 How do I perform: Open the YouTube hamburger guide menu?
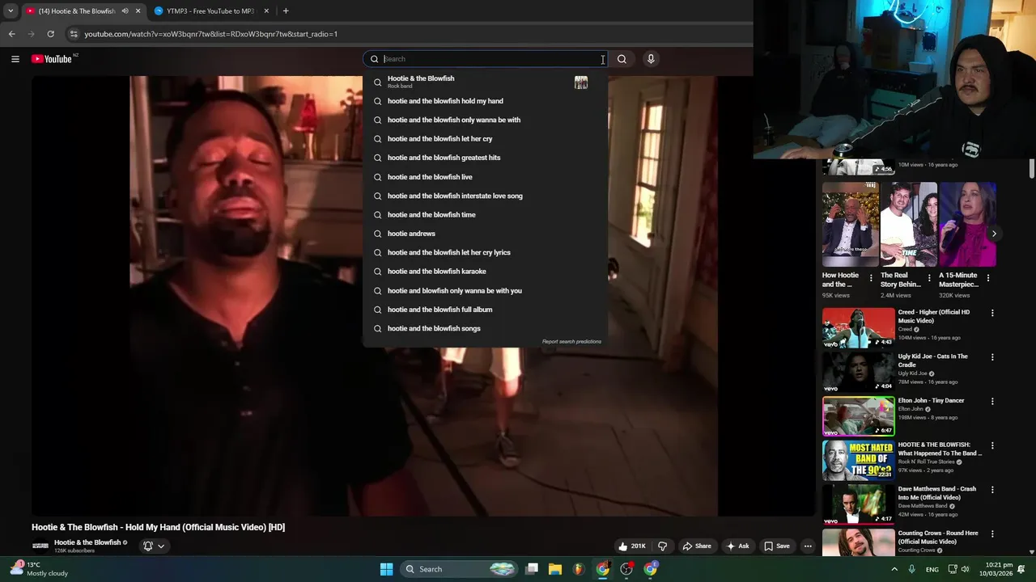tap(15, 59)
